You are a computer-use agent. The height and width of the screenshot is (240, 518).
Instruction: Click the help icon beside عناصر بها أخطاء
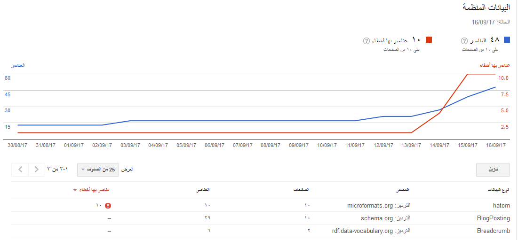pyautogui.click(x=367, y=41)
